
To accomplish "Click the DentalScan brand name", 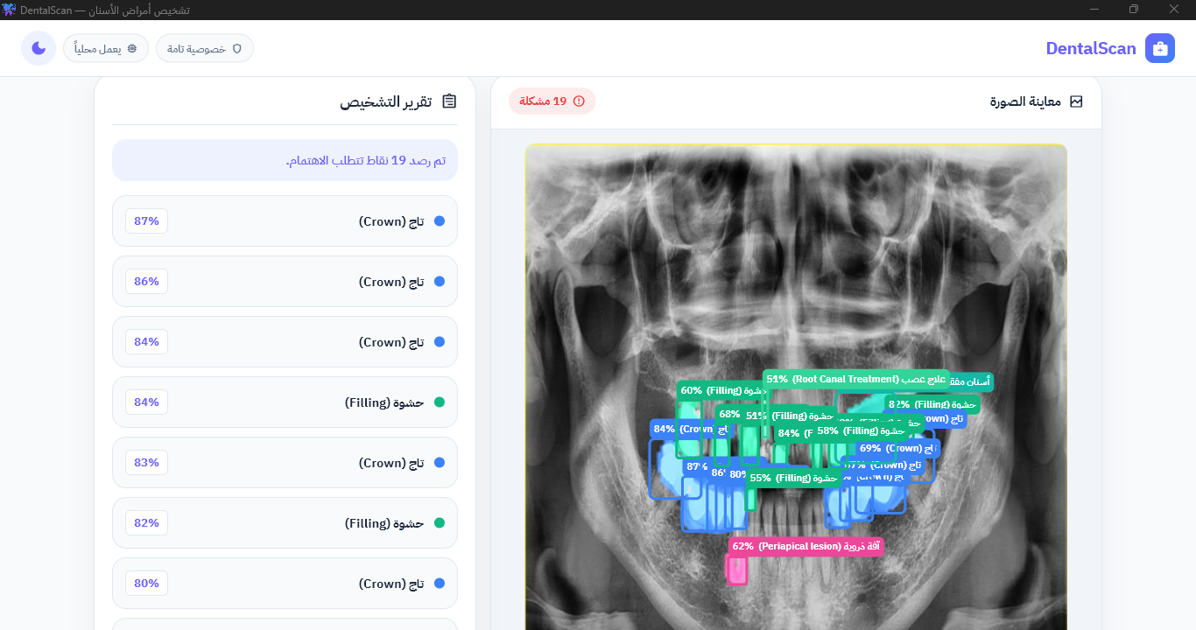I will (x=1091, y=48).
